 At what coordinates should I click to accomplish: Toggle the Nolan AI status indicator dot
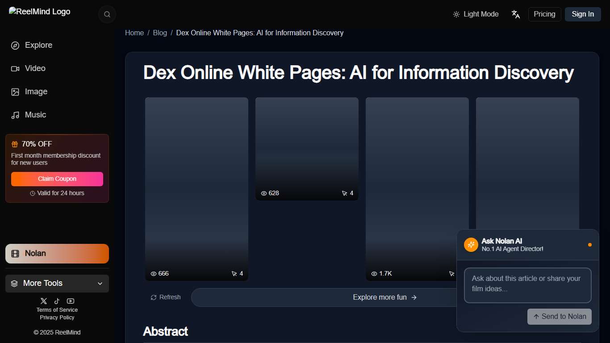(590, 245)
